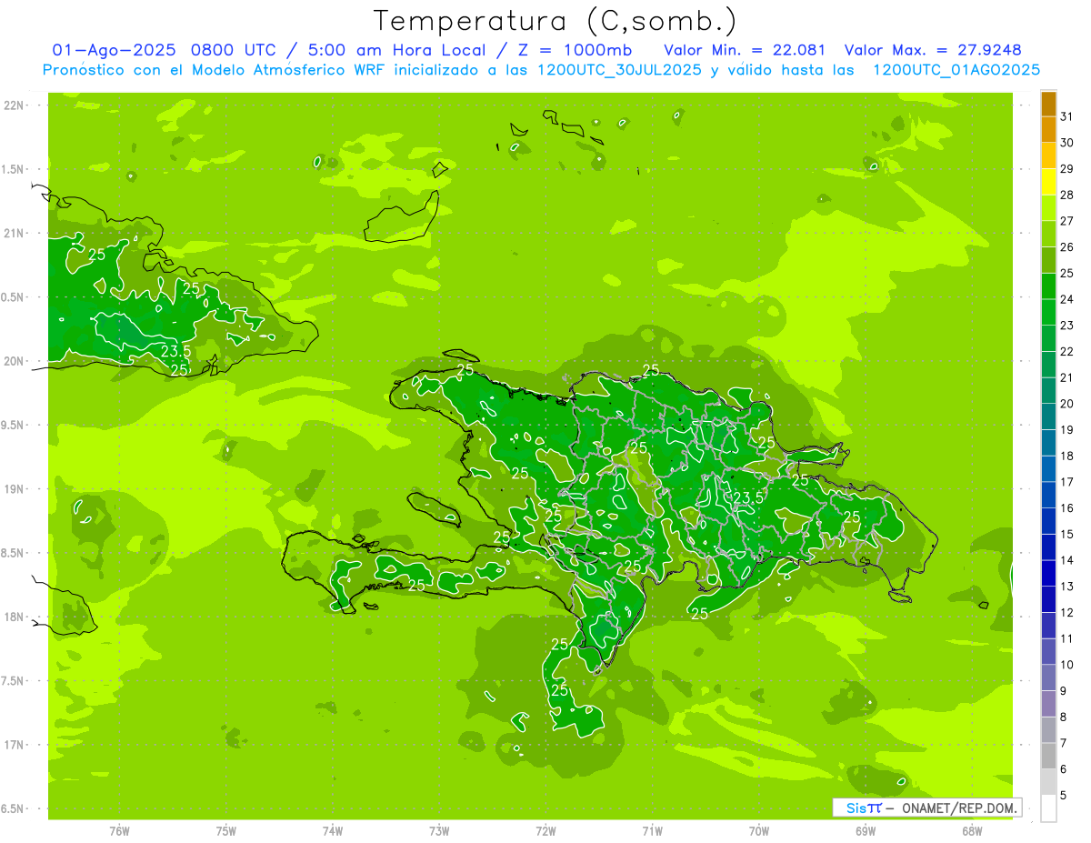The image size is (1091, 843).
Task: Click the 10 value on the color scale
Action: tap(1067, 665)
